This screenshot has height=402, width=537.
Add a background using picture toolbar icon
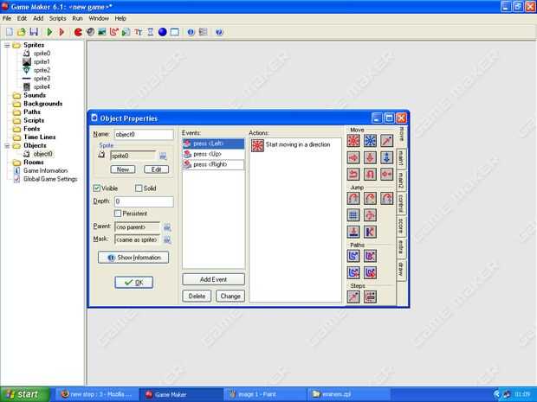(102, 32)
